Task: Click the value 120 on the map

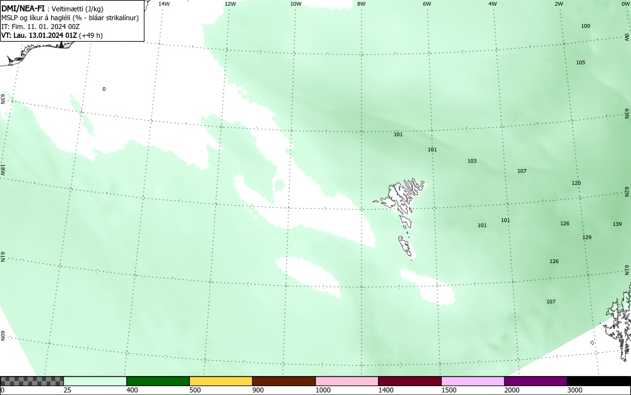Action: (x=576, y=183)
